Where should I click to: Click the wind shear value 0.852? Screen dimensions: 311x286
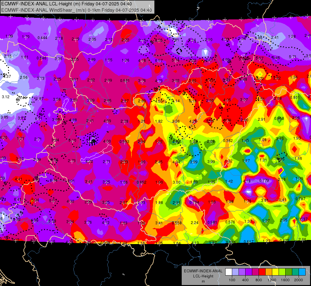(x=141, y=182)
